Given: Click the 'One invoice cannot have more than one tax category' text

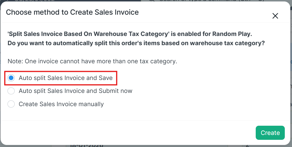Looking at the screenshot, I should coord(101,61).
